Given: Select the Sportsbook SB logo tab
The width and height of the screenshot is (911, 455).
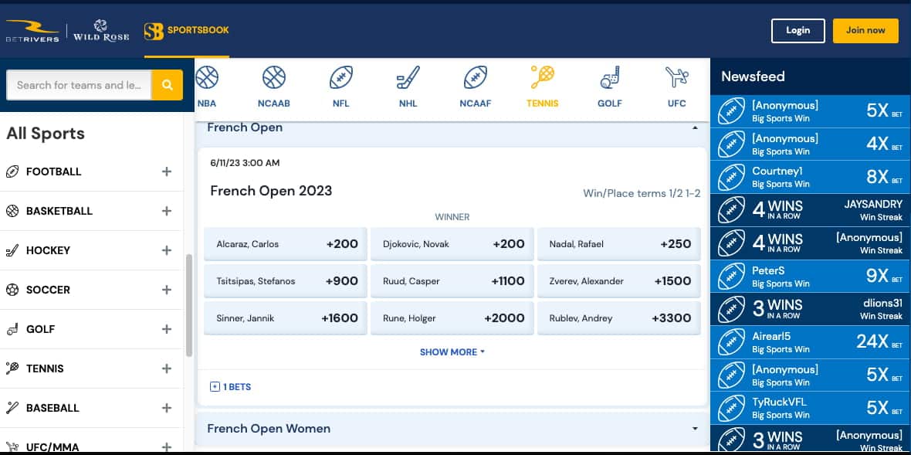Looking at the screenshot, I should pos(187,31).
